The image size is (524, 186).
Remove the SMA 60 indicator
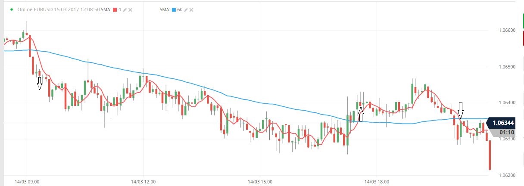click(x=191, y=9)
